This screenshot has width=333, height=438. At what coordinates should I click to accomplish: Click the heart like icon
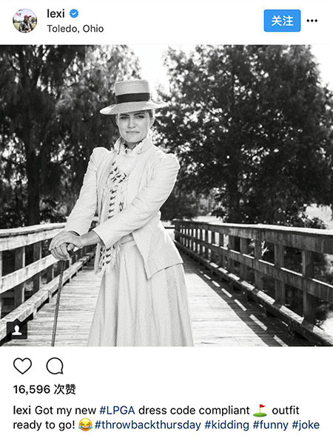coord(22,366)
